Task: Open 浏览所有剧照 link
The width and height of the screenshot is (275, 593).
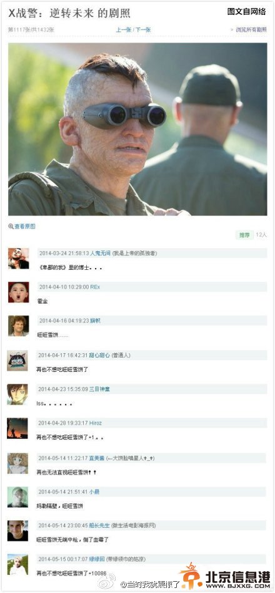Action: (251, 29)
